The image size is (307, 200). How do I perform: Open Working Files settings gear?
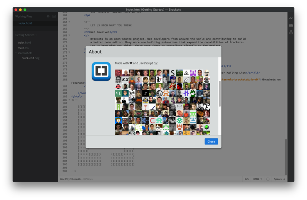pyautogui.click(x=48, y=16)
